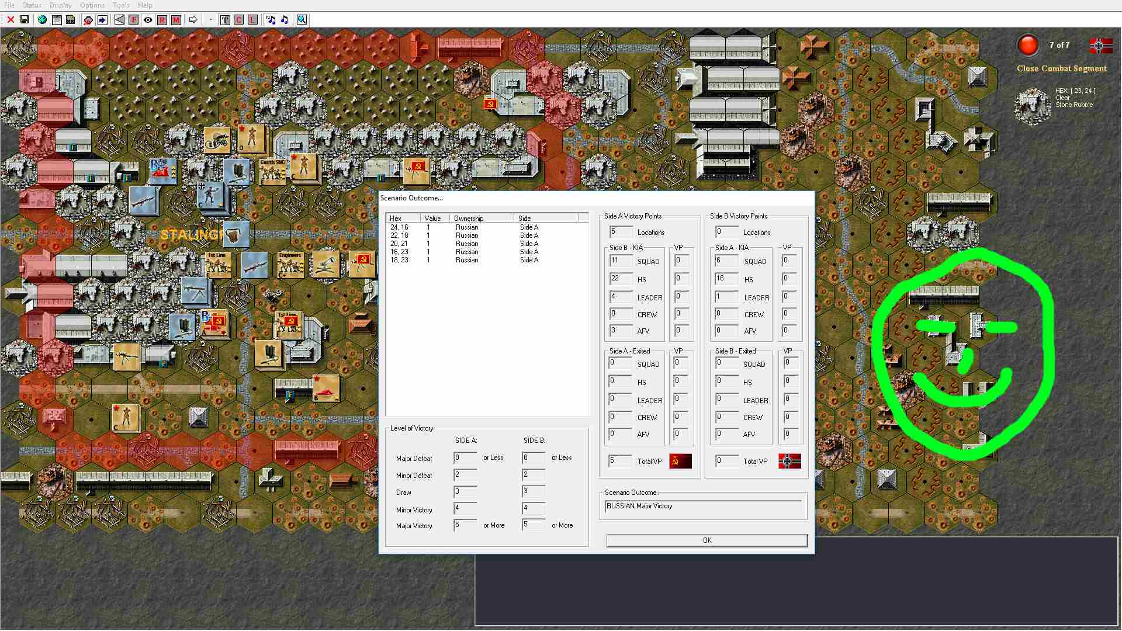Click the German flag icon beside turn counter

click(x=1101, y=46)
